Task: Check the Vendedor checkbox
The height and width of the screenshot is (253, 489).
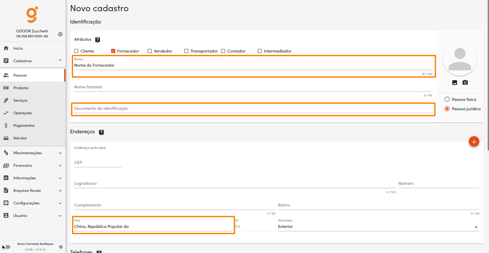Action: click(x=150, y=51)
